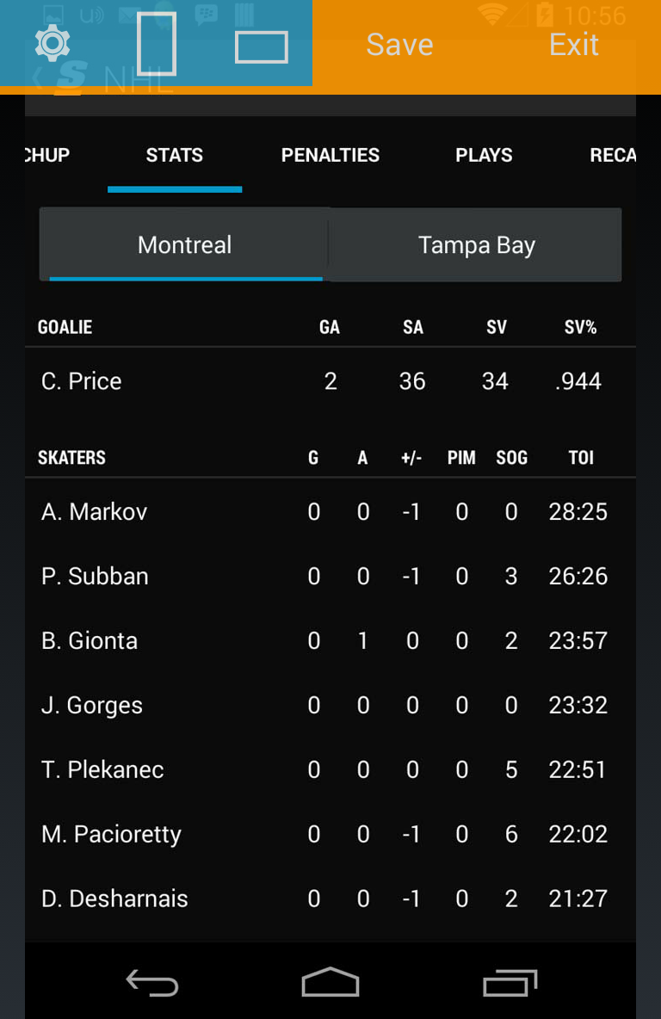The width and height of the screenshot is (661, 1019).
Task: Open skater M. Pacioretty row
Action: pyautogui.click(x=330, y=834)
